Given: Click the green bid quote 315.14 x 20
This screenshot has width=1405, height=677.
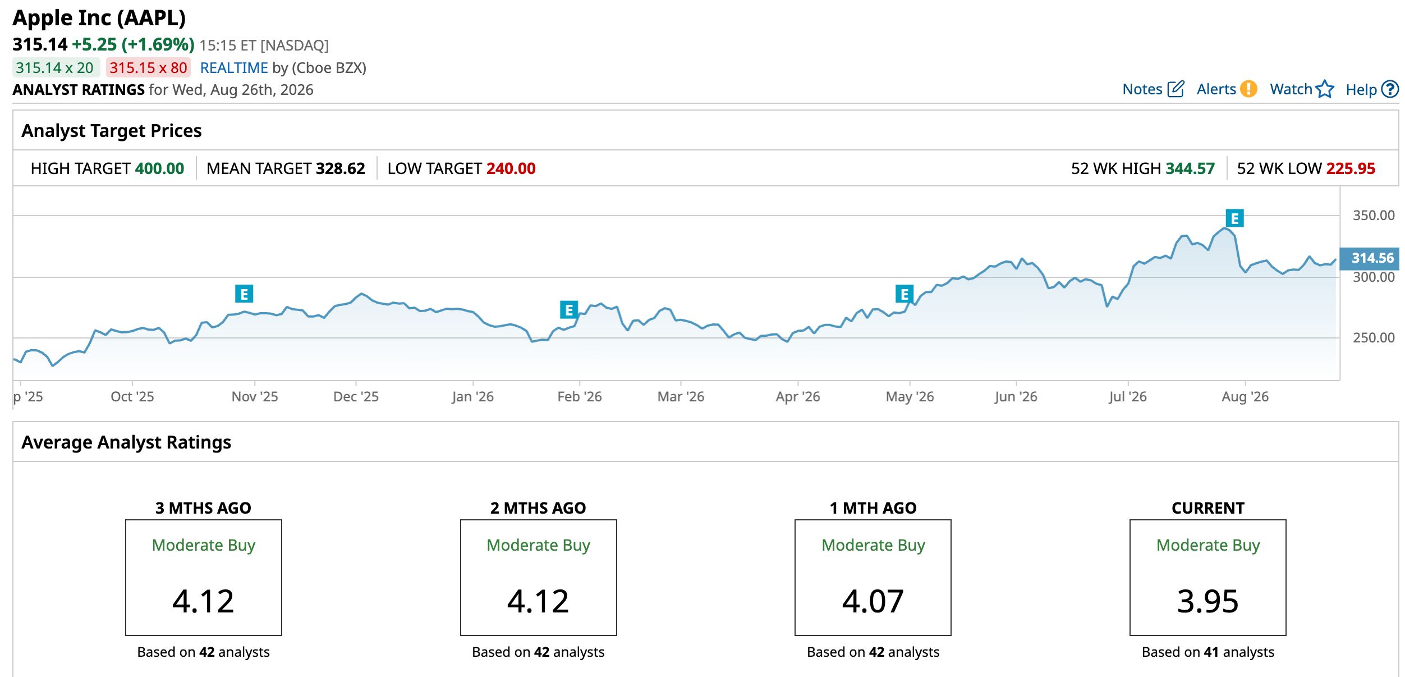Looking at the screenshot, I should click(x=56, y=68).
